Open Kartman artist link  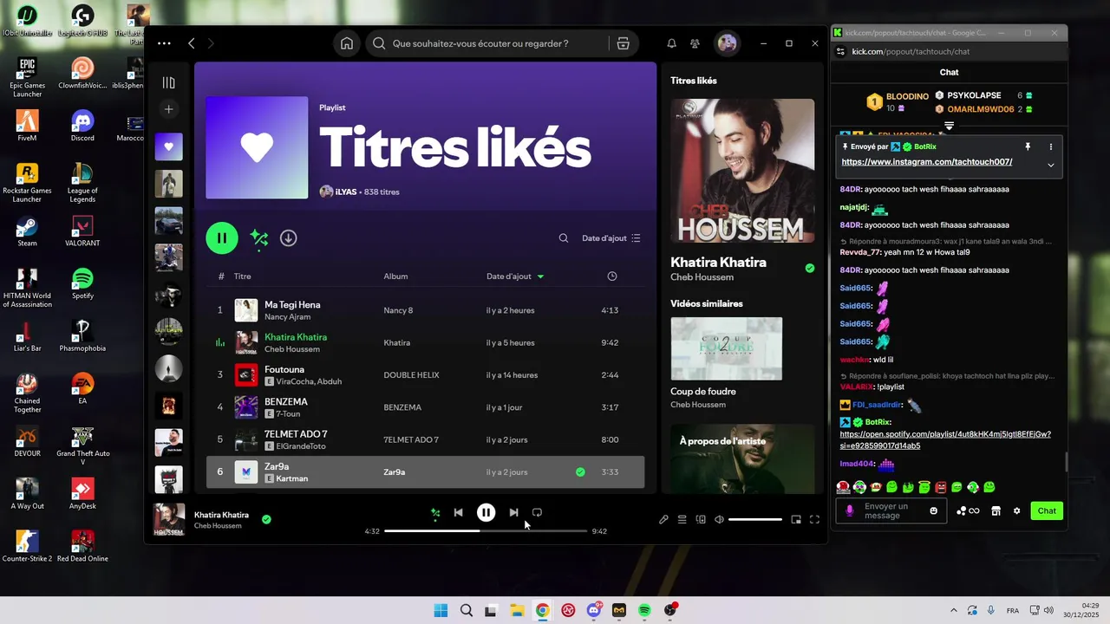[291, 478]
